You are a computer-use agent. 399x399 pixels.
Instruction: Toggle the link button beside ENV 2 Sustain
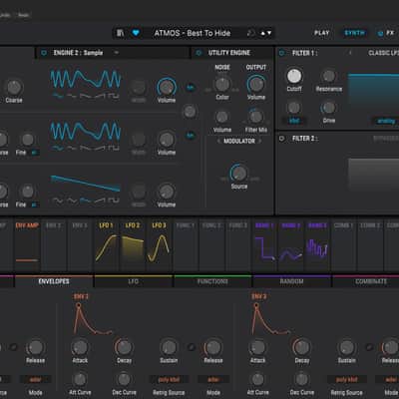pyautogui.click(x=191, y=347)
